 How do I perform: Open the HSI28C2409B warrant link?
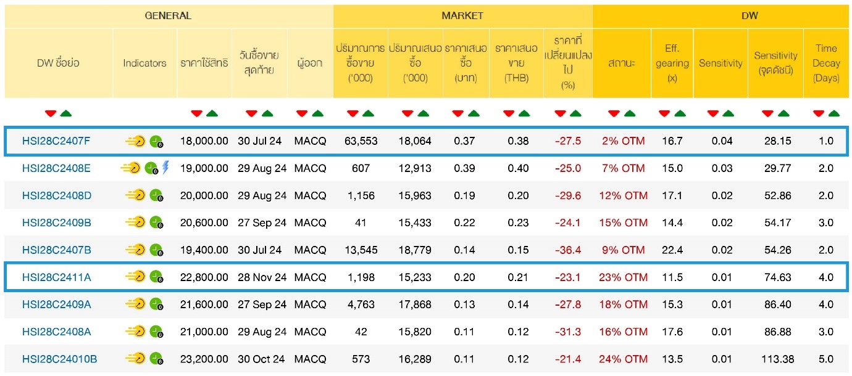(x=56, y=223)
